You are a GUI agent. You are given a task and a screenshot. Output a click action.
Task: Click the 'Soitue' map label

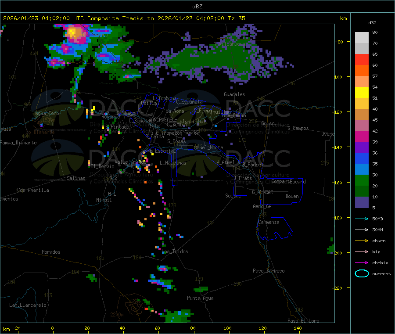pyautogui.click(x=233, y=196)
